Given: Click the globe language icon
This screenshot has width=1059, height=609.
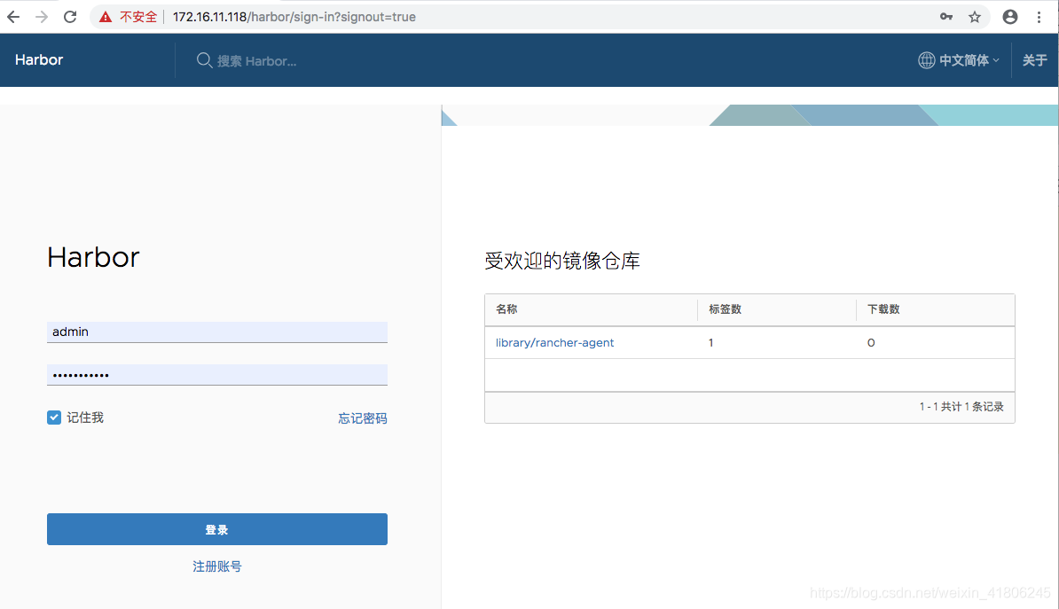Looking at the screenshot, I should point(926,59).
